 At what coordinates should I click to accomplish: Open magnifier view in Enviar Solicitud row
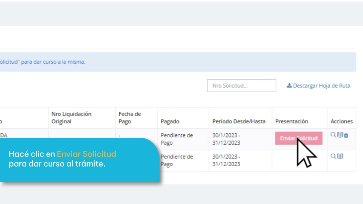click(x=333, y=135)
